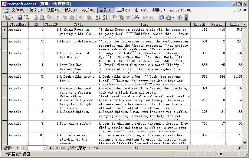Image resolution: width=249 pixels, height=158 pixels.
Task: Open the 插入(I) menu
Action: point(71,10)
